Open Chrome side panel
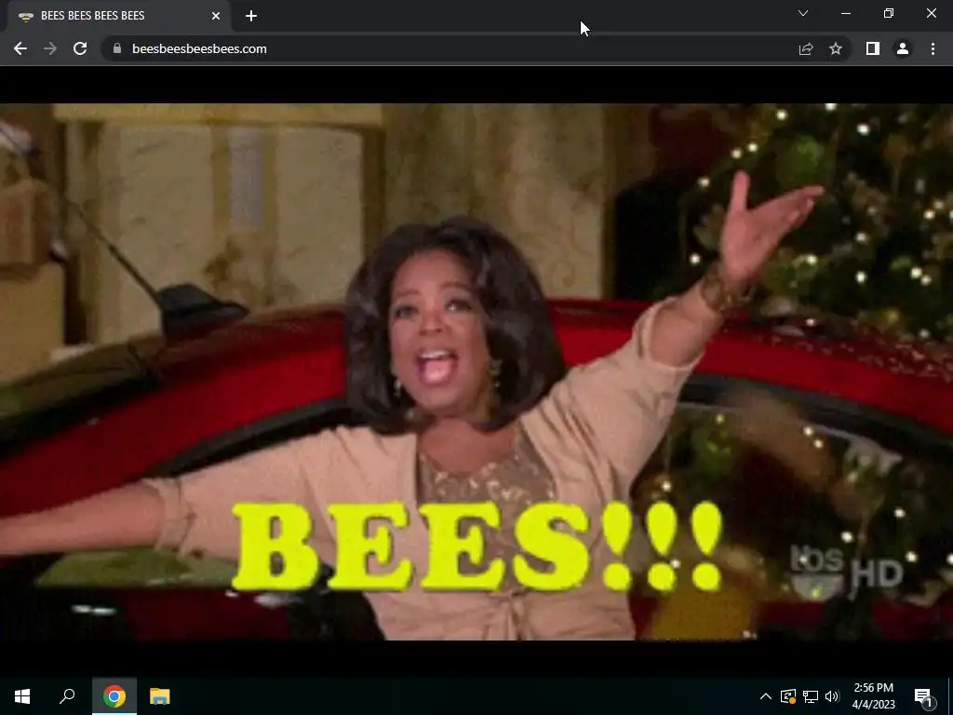 click(x=873, y=48)
